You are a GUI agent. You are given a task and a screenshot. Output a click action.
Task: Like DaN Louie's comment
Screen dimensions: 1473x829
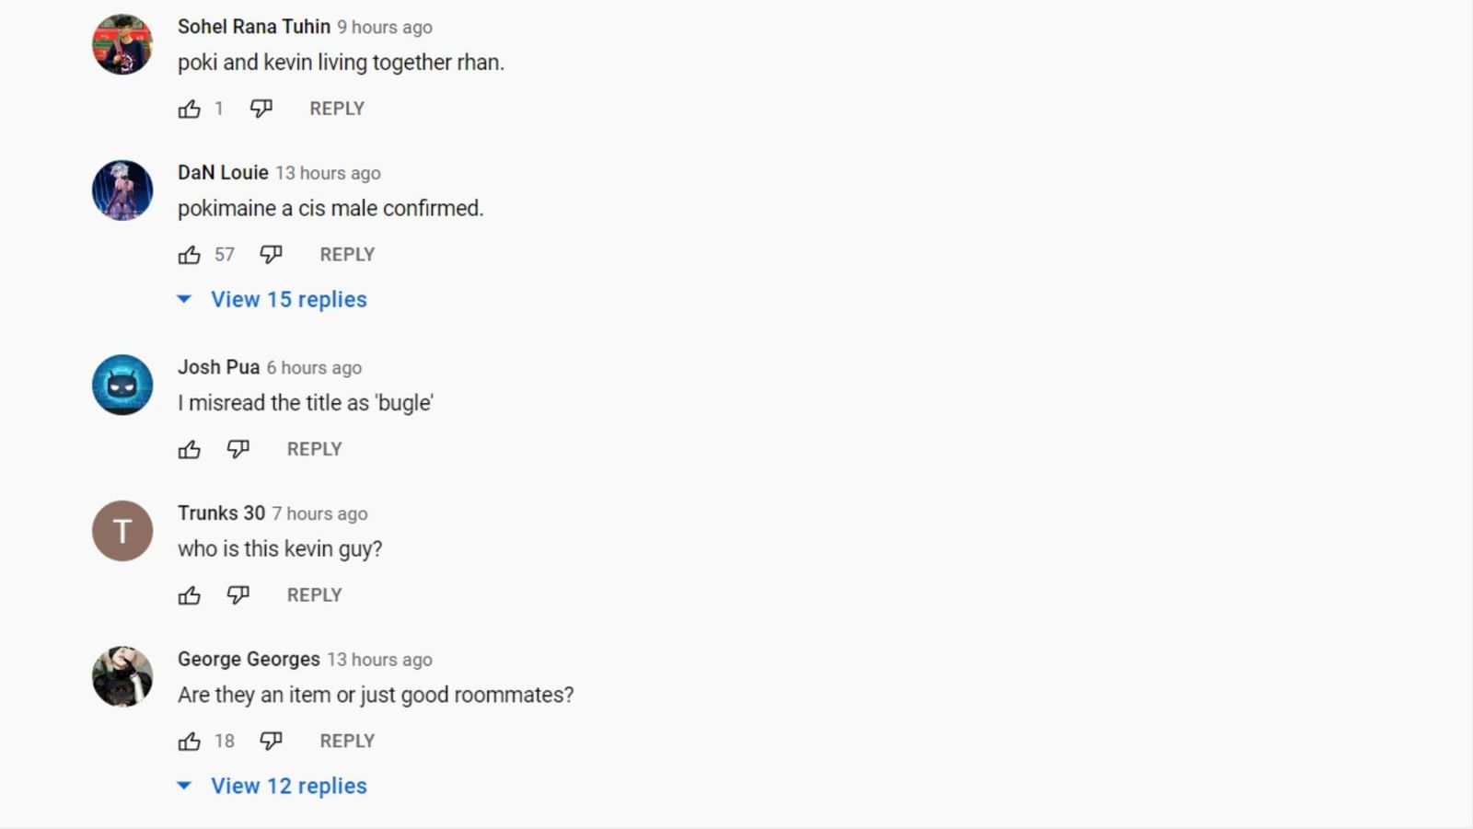[190, 255]
